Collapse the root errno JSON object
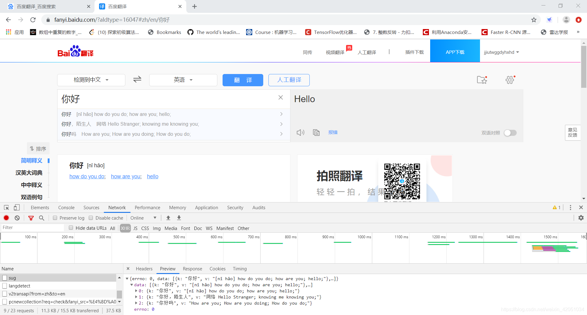Image resolution: width=587 pixels, height=315 pixels. (x=127, y=279)
